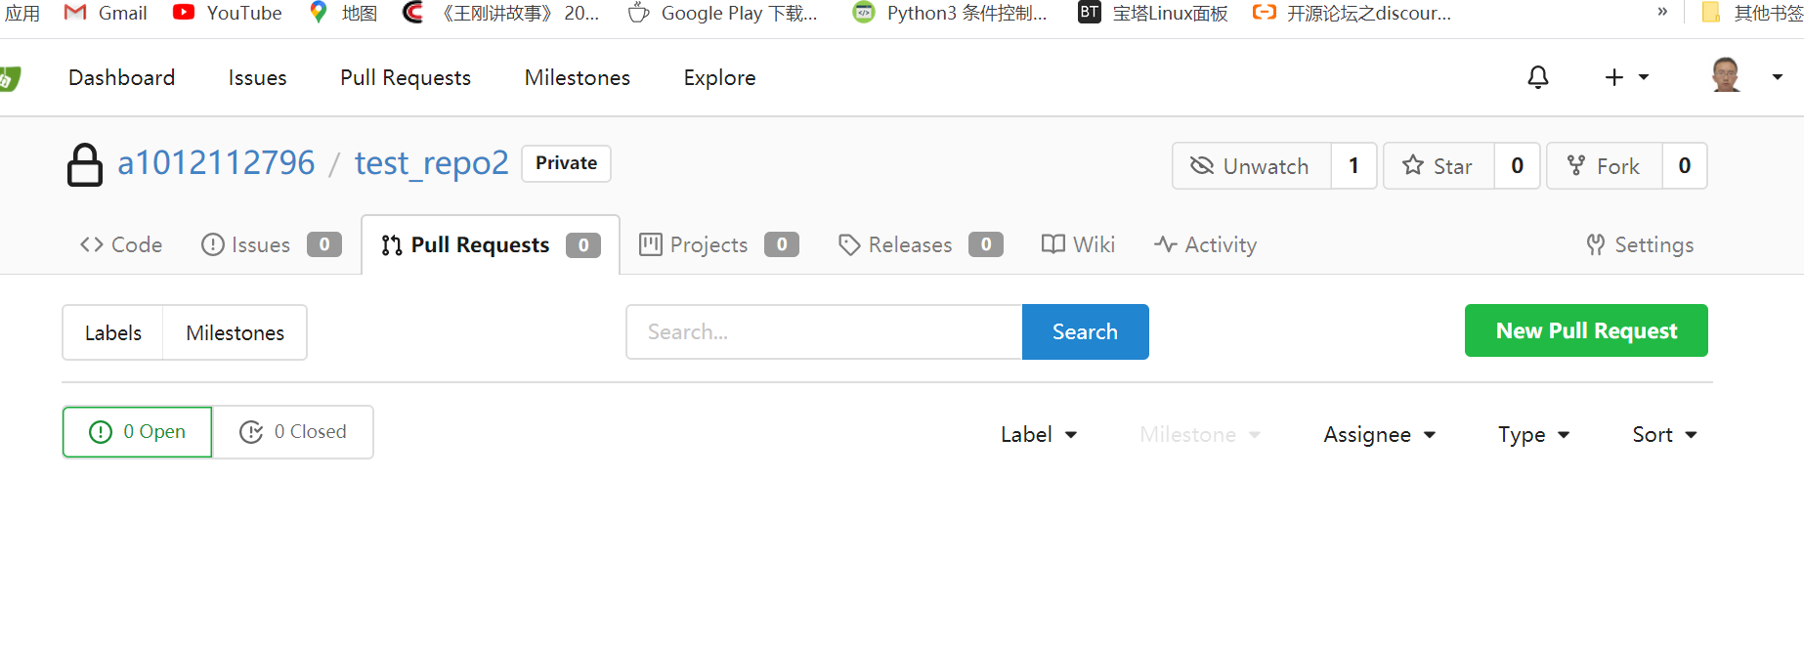Open the Wiki tab
Image resolution: width=1804 pixels, height=655 pixels.
point(1078,244)
